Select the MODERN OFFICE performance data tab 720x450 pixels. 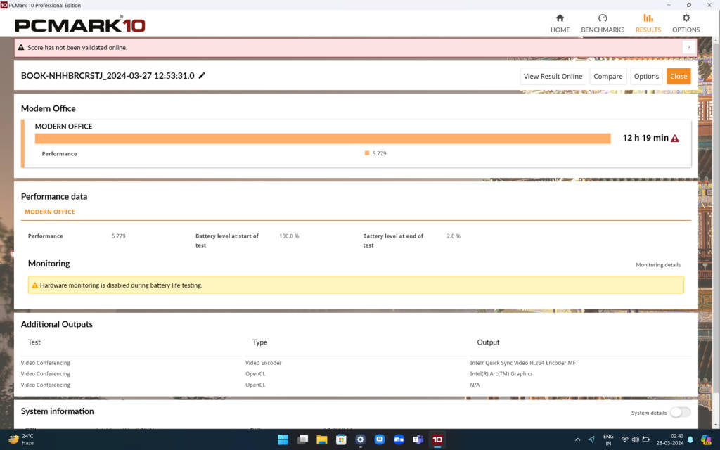point(50,212)
